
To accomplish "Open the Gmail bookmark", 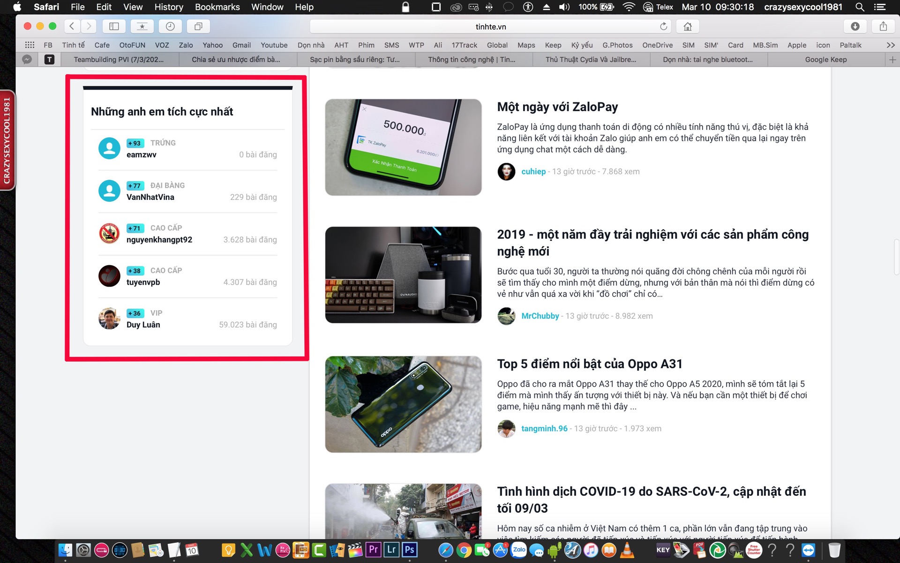I will pyautogui.click(x=241, y=45).
